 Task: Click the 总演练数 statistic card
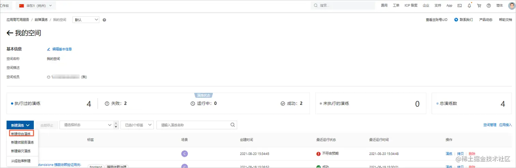472,103
